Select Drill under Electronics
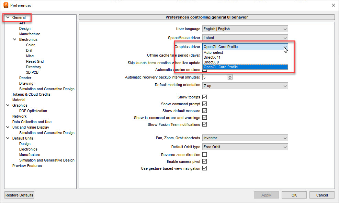The width and height of the screenshot is (339, 203). (x=29, y=50)
